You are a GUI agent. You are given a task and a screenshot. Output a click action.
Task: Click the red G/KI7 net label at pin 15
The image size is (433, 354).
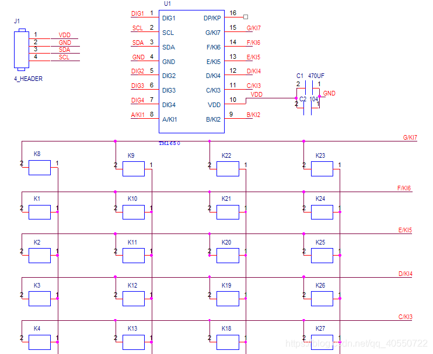[254, 28]
